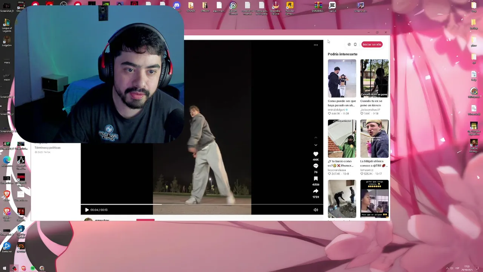Open the HIDMacros desktop shortcut
This screenshot has height=272, width=483.
click(x=474, y=93)
